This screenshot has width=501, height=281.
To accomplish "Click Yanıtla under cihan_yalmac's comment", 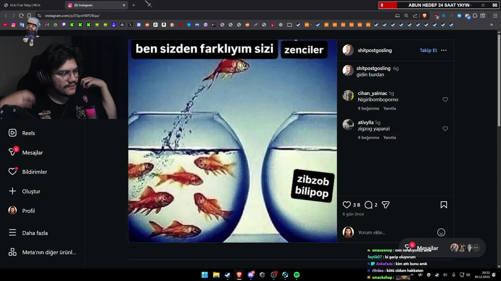I will pos(389,108).
